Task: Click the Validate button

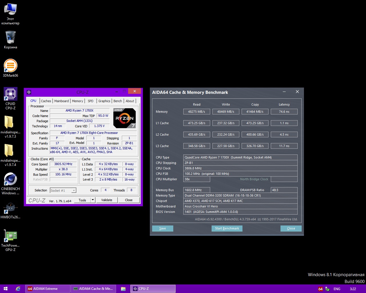Action: pyautogui.click(x=107, y=200)
